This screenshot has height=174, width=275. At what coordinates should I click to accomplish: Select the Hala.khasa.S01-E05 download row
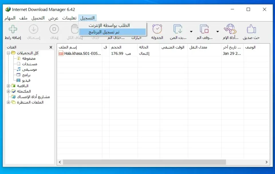click(x=83, y=53)
